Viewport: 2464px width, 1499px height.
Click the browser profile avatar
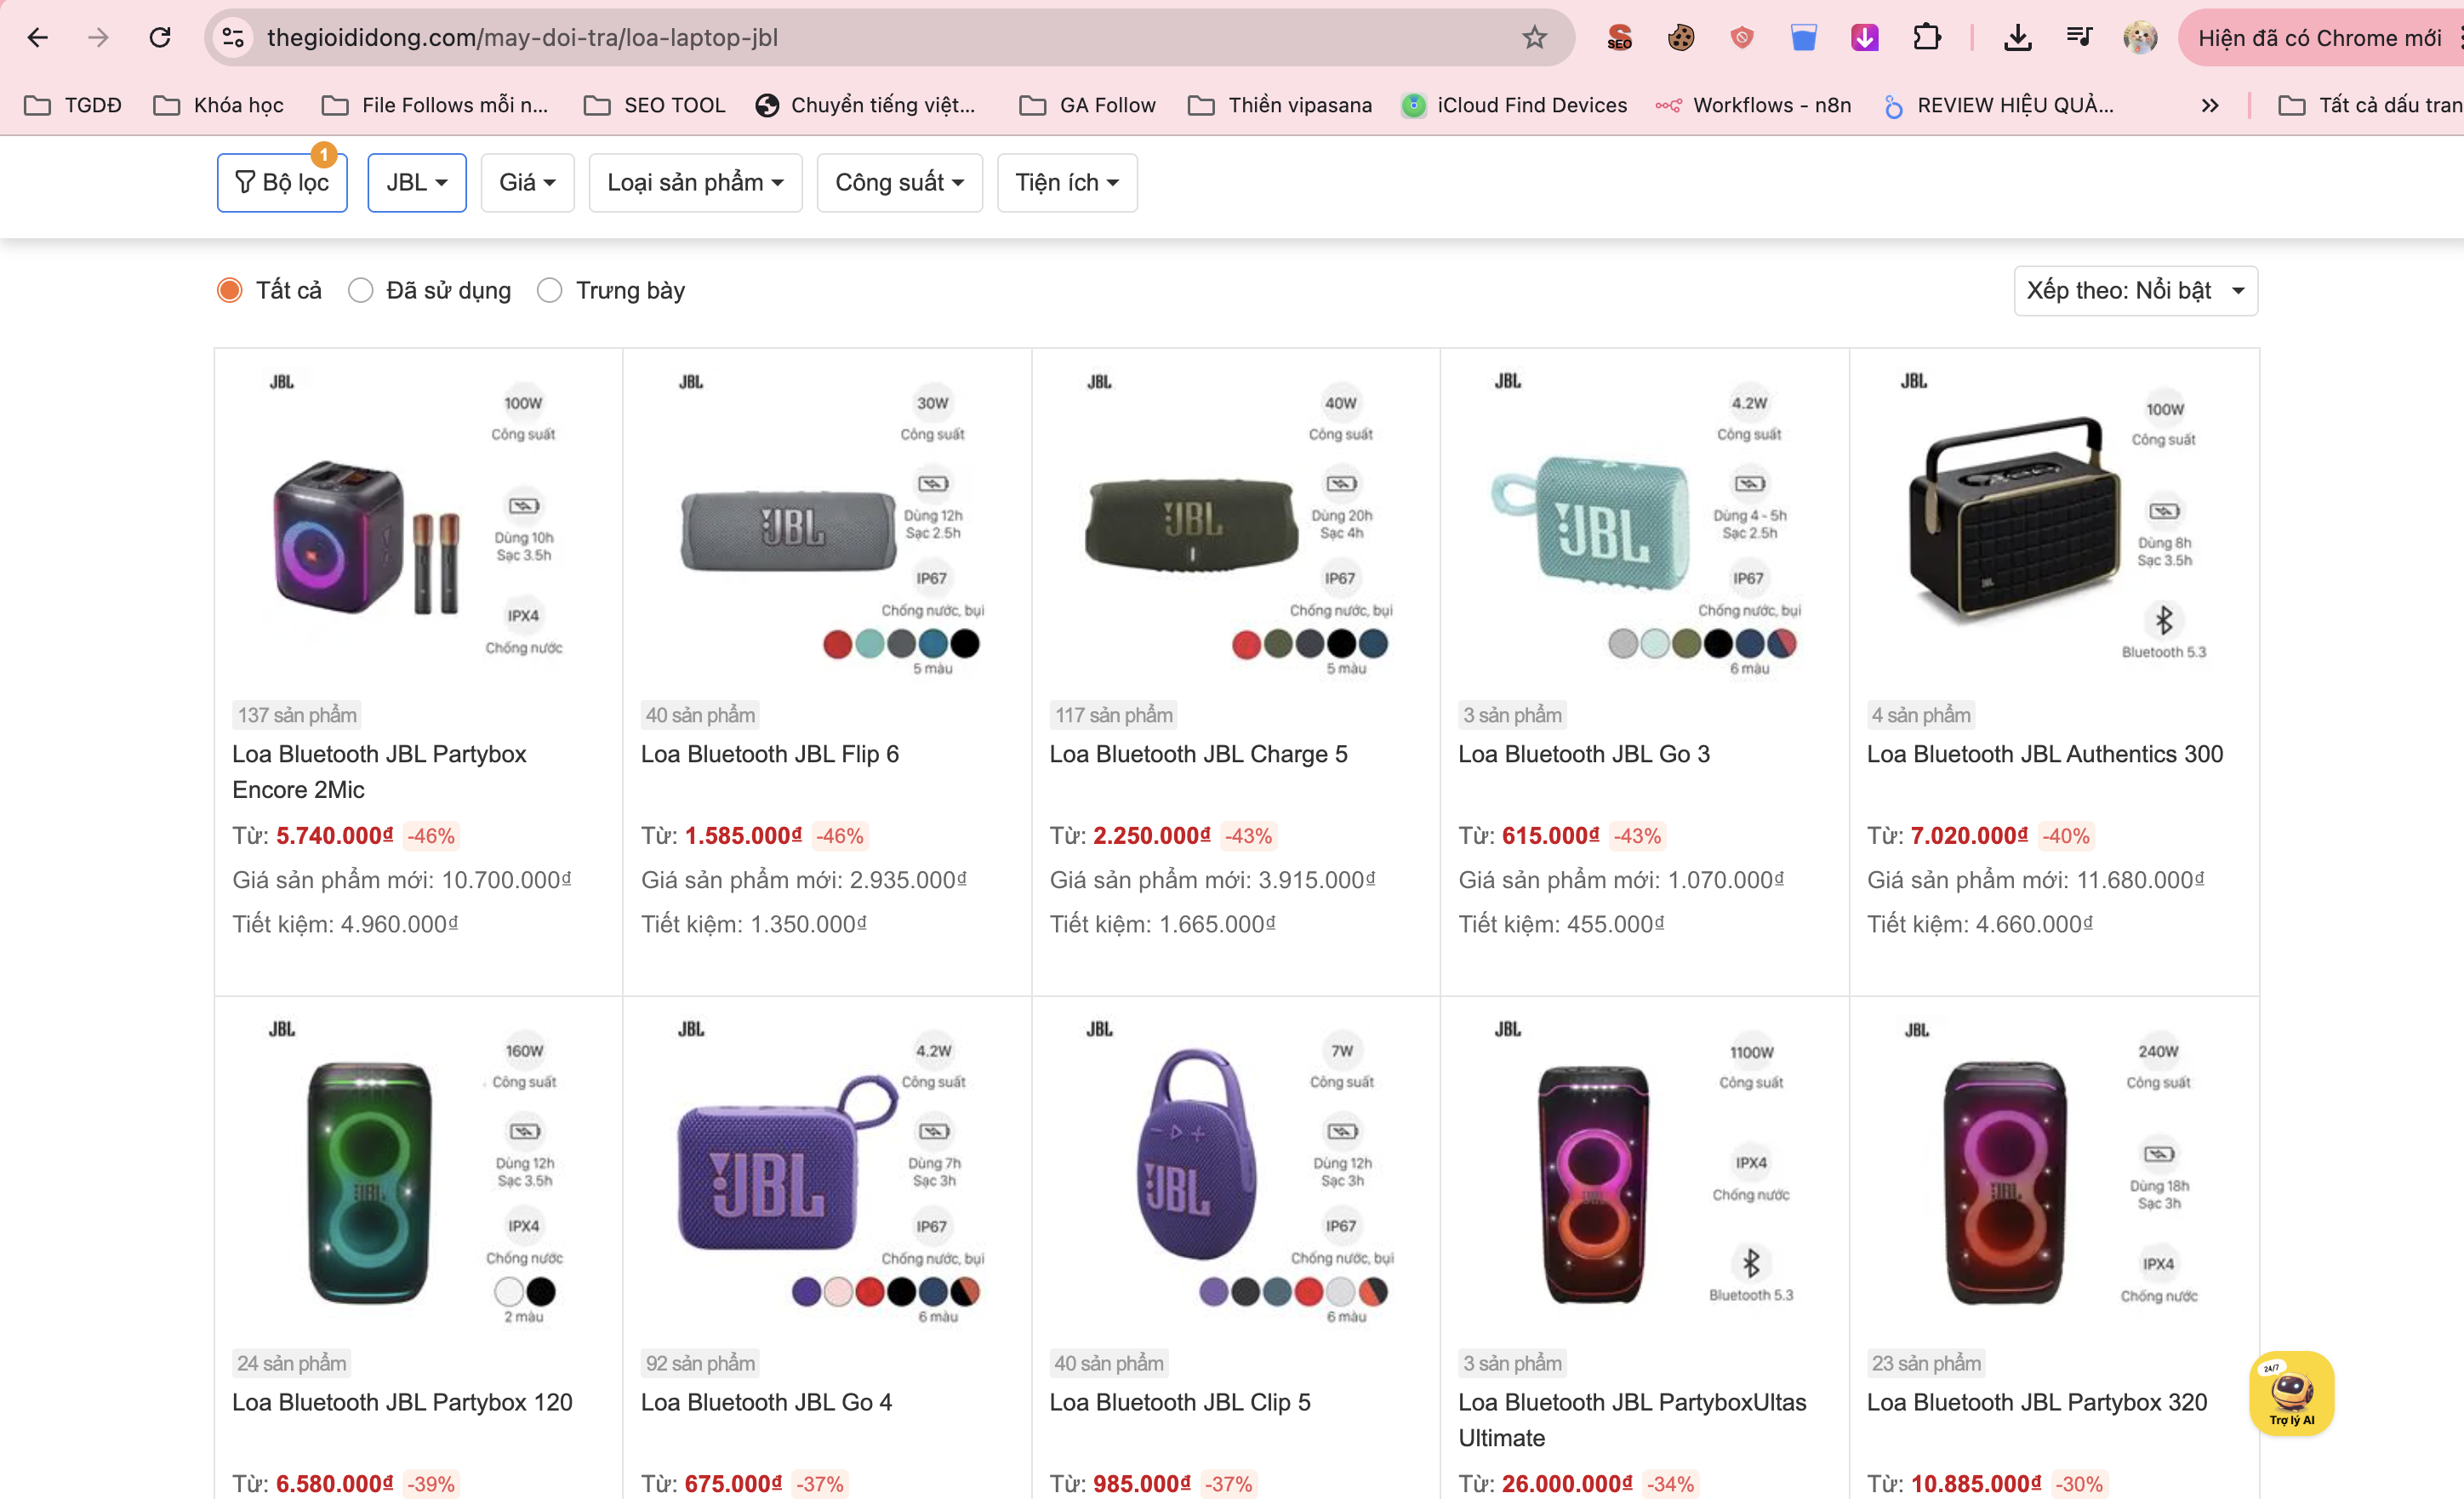point(2140,37)
